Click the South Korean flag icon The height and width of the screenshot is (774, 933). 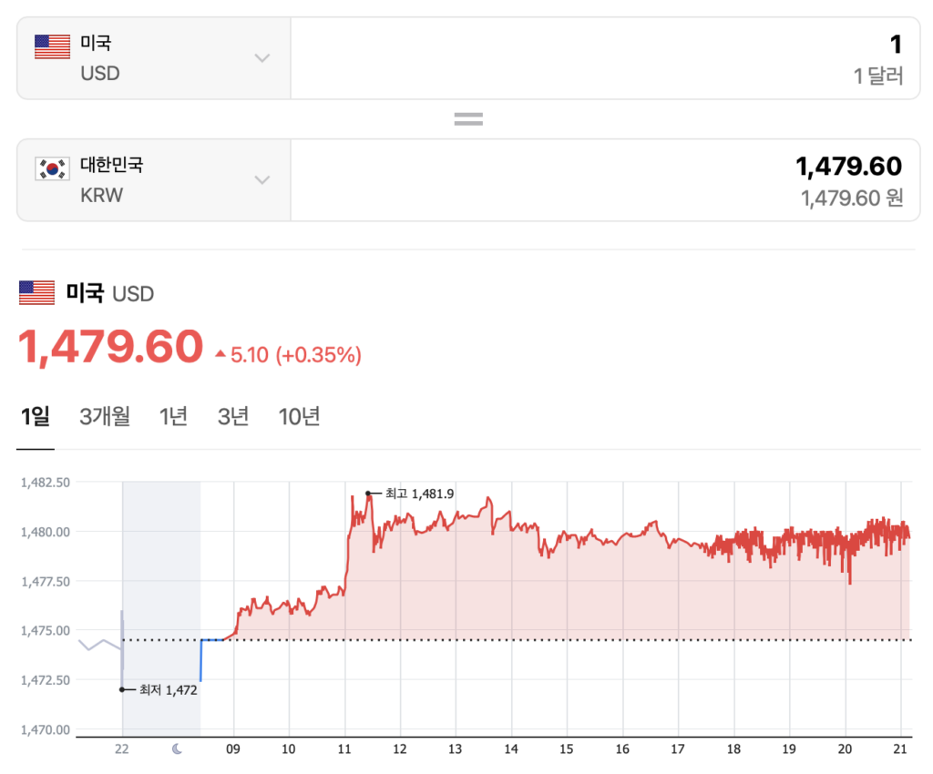point(52,169)
